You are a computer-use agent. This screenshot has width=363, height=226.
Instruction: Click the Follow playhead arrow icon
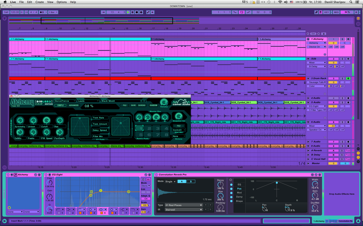pos(103,12)
